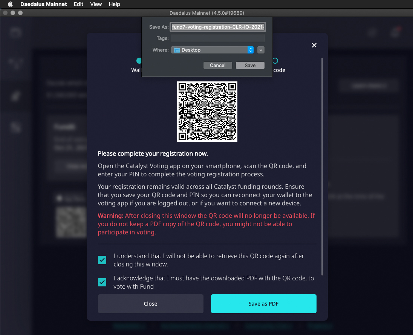
Task: Expand the save dialog with chevron button
Action: click(x=261, y=50)
